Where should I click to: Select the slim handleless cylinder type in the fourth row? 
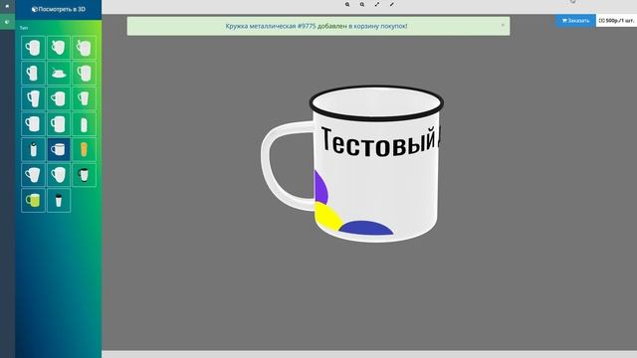pos(84,124)
